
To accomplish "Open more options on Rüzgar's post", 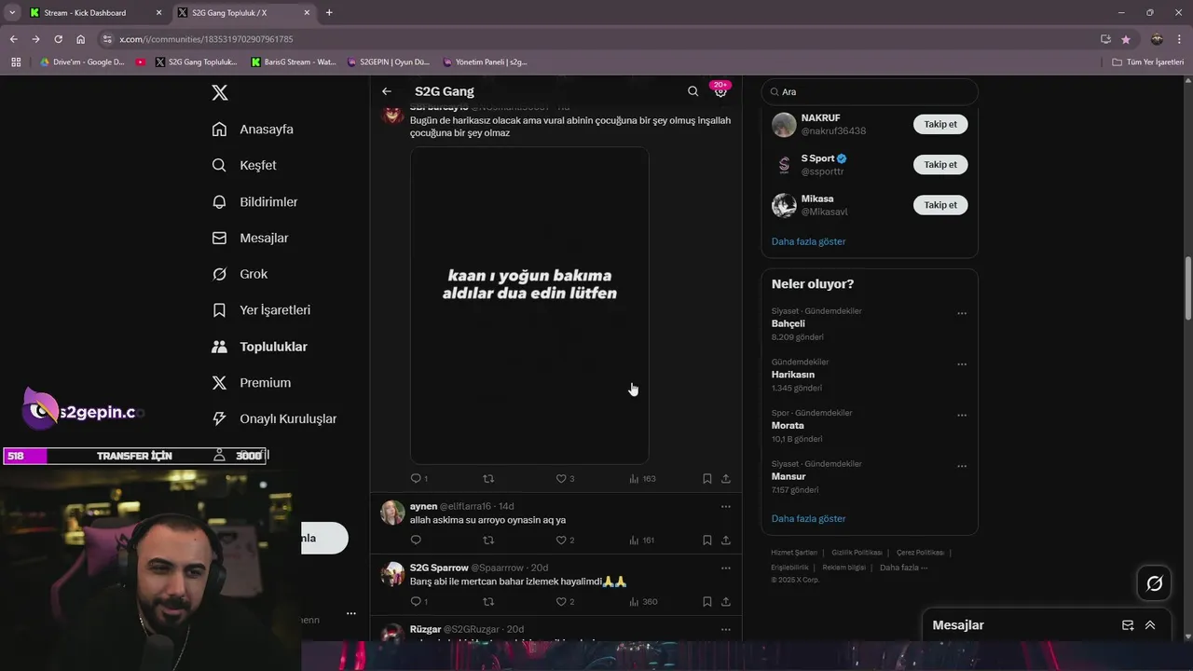I will 725,629.
